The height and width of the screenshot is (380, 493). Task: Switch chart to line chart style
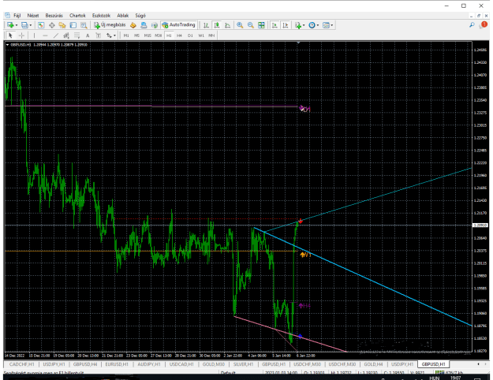[x=227, y=25]
